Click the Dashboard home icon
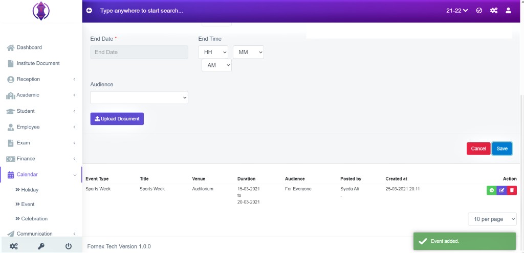This screenshot has height=253, width=524. point(10,47)
